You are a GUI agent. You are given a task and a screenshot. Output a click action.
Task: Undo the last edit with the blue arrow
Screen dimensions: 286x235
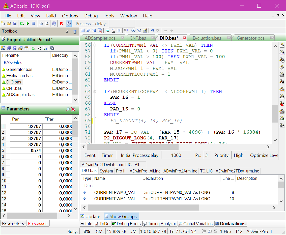pos(153,31)
